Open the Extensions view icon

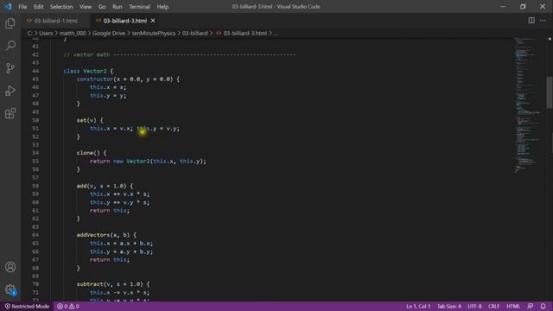click(10, 113)
